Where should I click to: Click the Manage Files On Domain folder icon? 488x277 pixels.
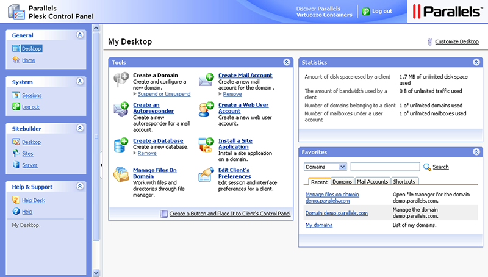121,174
